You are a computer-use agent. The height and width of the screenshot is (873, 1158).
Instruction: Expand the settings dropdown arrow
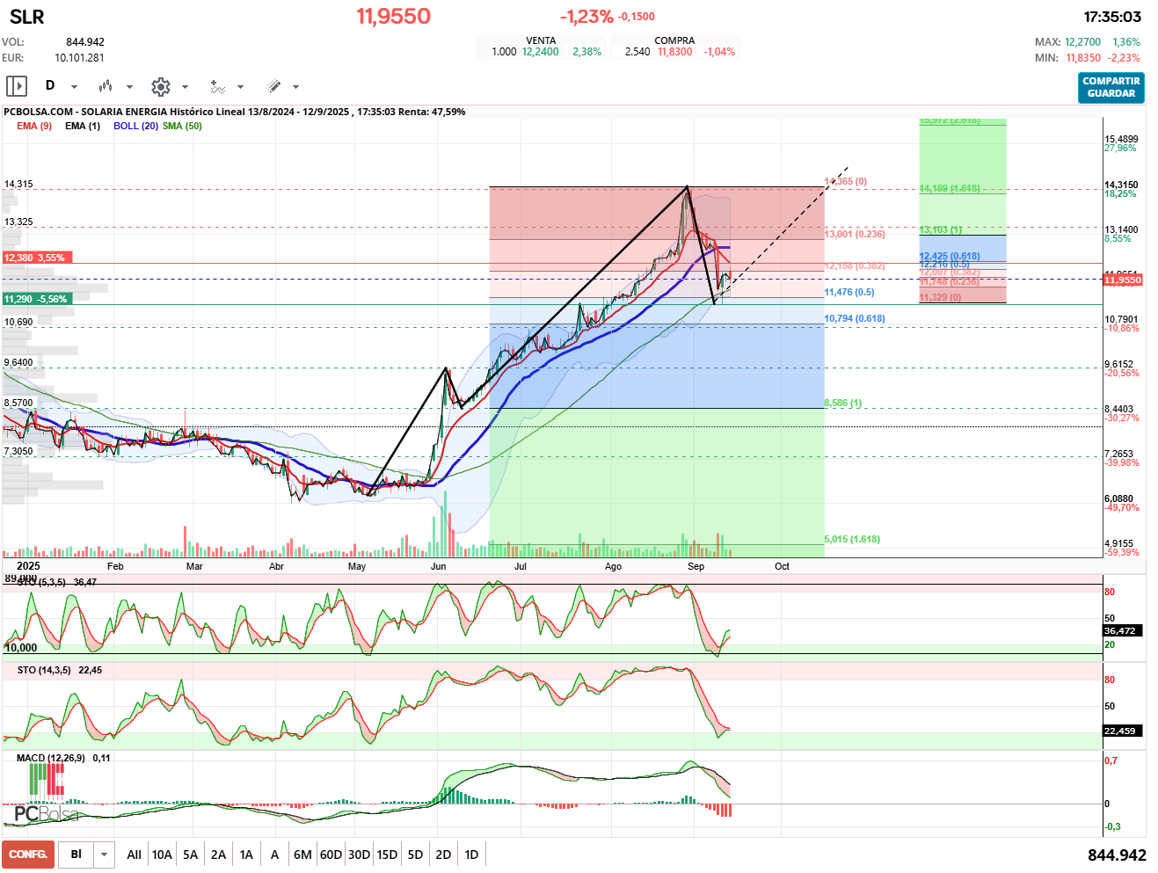pos(185,87)
